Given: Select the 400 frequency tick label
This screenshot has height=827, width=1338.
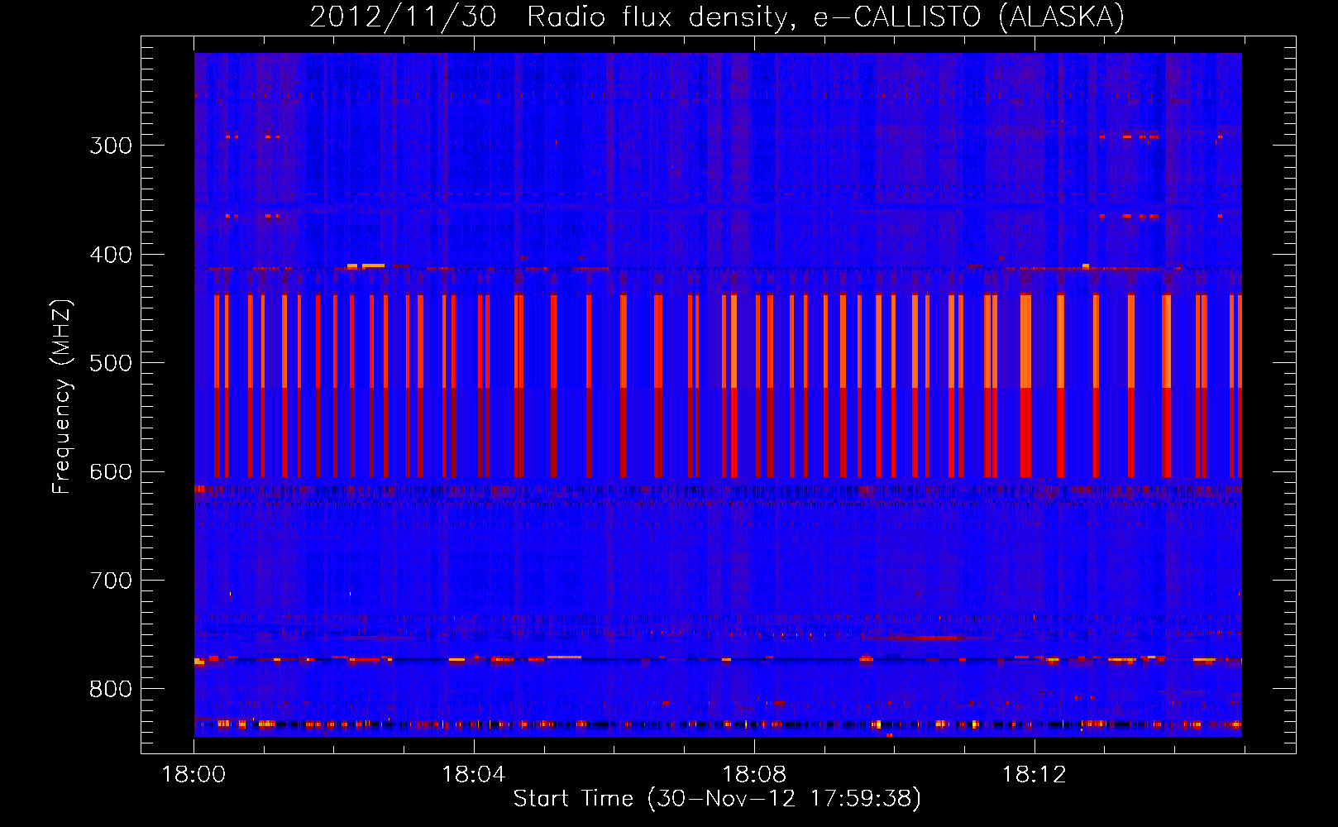Looking at the screenshot, I should click(x=111, y=255).
